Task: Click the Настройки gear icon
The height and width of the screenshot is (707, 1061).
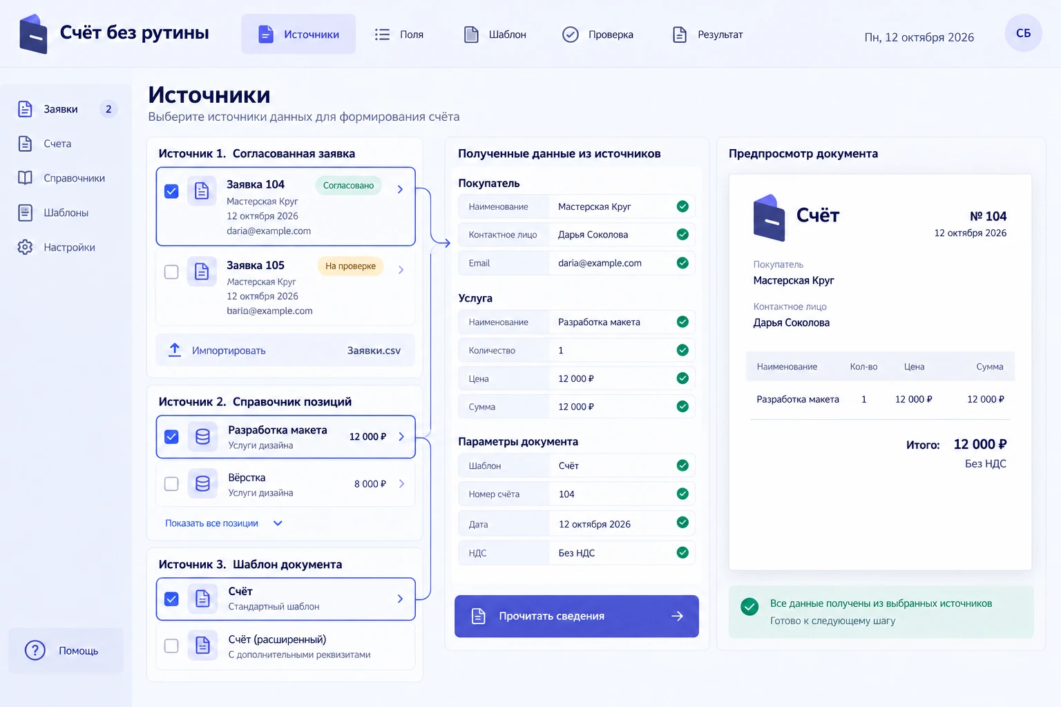Action: [x=25, y=247]
